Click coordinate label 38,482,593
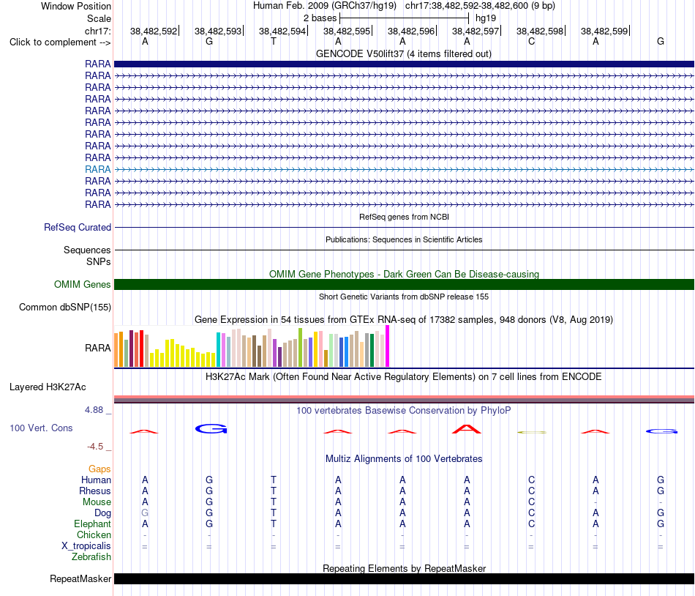 (217, 31)
